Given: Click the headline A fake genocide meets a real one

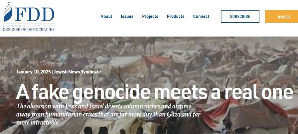Looking at the screenshot, I should pyautogui.click(x=154, y=92).
